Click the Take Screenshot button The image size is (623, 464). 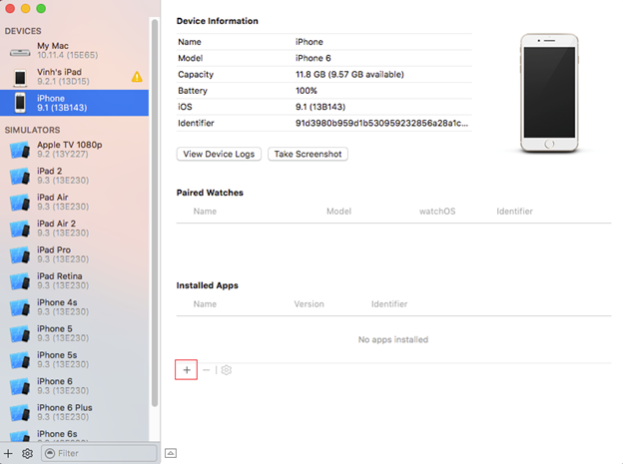click(x=308, y=154)
